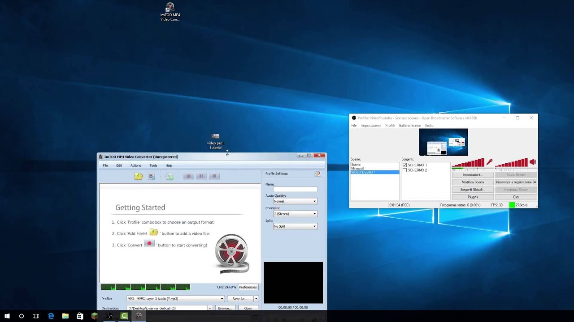Uncheck the SCHERMO 1 source checkbox
Screen dimensions: 574x322
point(405,165)
